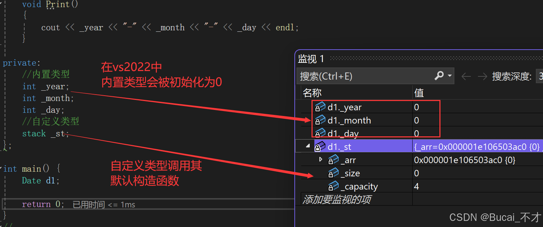Click the d1._day field icon
Screen dimensions: 543x227
click(x=320, y=133)
